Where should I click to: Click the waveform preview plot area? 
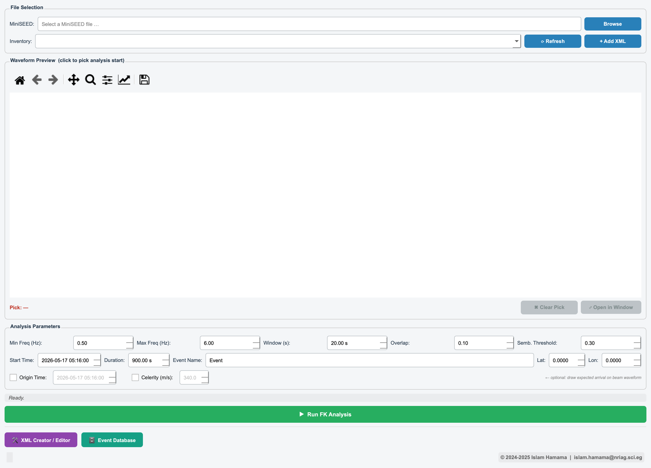(x=325, y=195)
